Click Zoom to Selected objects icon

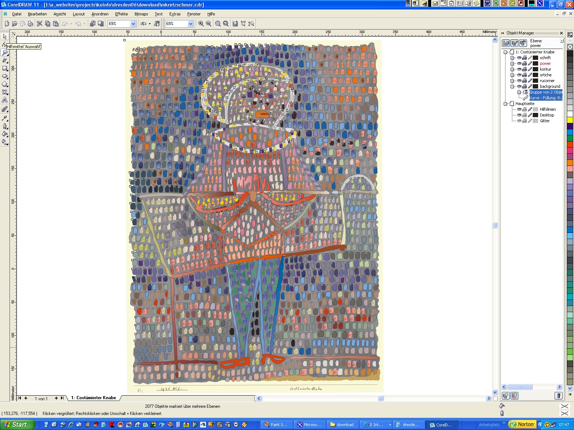(218, 24)
